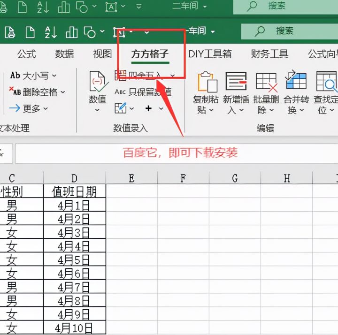Click the 合并转换 dropdown arrow

302,110
